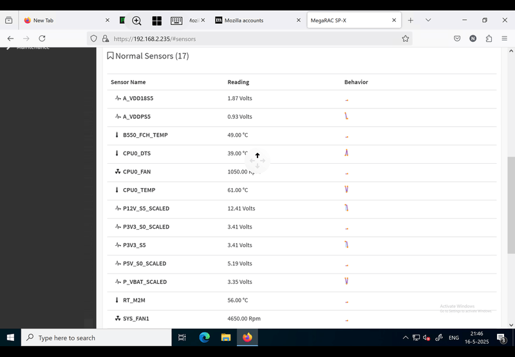Click the Save to Pocket icon
The image size is (515, 357).
tap(457, 39)
